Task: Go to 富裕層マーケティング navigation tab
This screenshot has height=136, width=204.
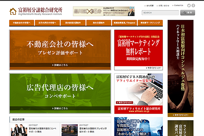Action: (150, 23)
